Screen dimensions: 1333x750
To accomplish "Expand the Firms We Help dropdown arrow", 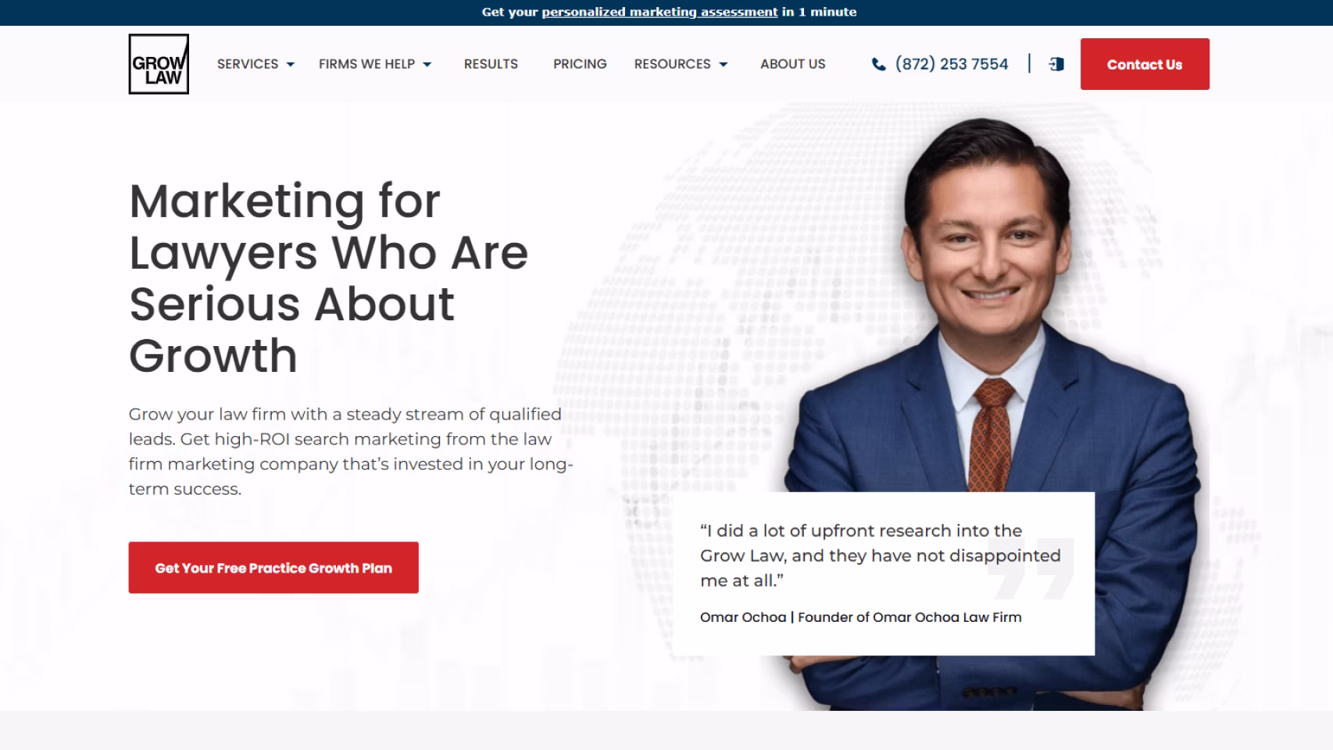I will click(x=427, y=65).
